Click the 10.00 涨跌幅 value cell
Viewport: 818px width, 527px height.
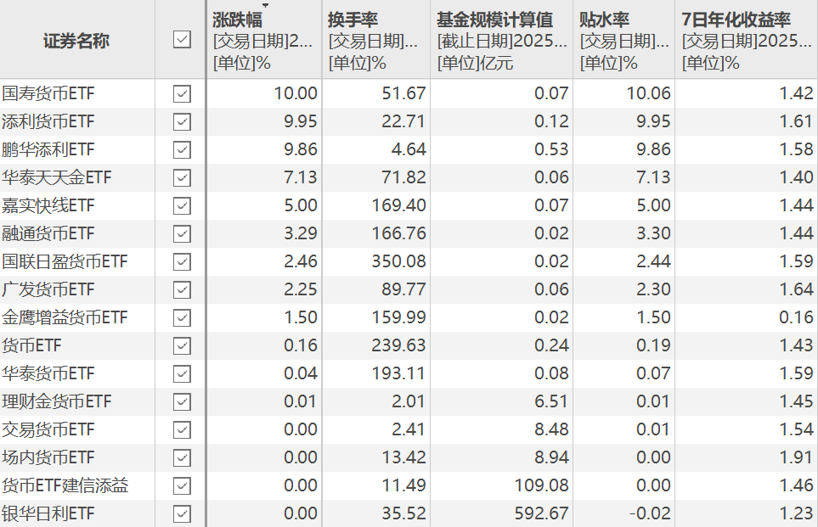(264, 94)
